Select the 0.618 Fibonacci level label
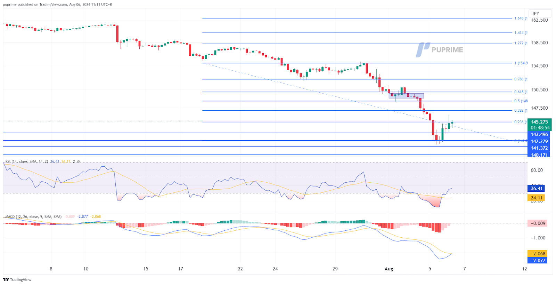This screenshot has height=285, width=556. click(521, 92)
